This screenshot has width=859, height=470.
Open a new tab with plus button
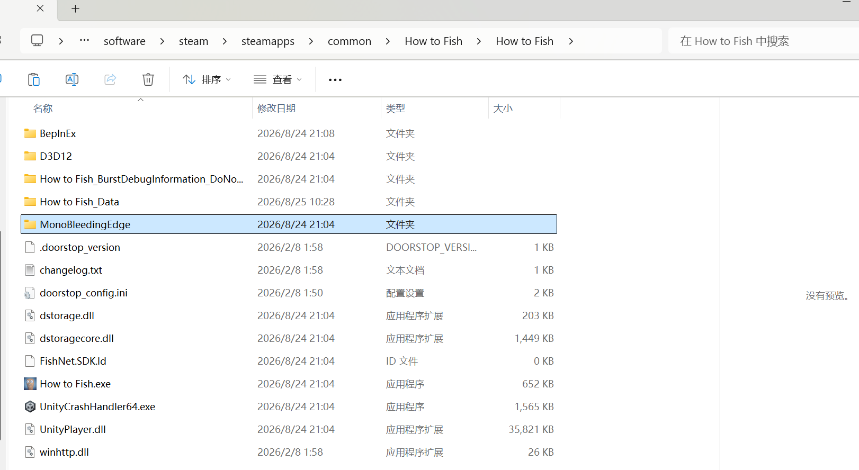(75, 8)
